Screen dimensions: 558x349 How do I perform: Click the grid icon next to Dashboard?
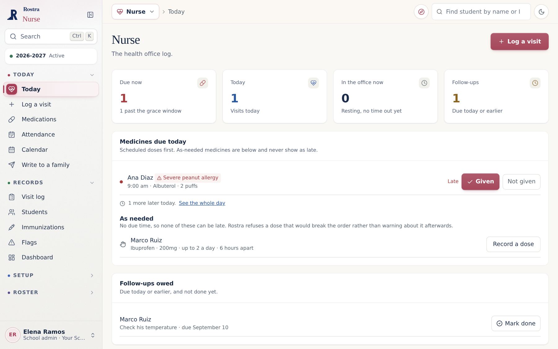tap(12, 257)
